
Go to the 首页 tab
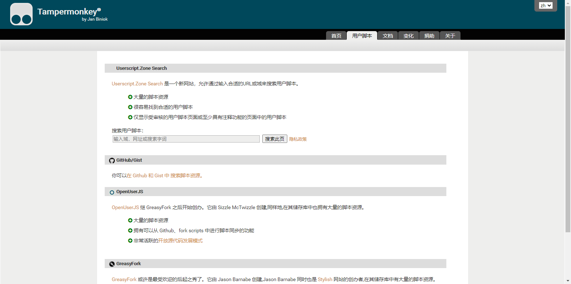point(336,35)
